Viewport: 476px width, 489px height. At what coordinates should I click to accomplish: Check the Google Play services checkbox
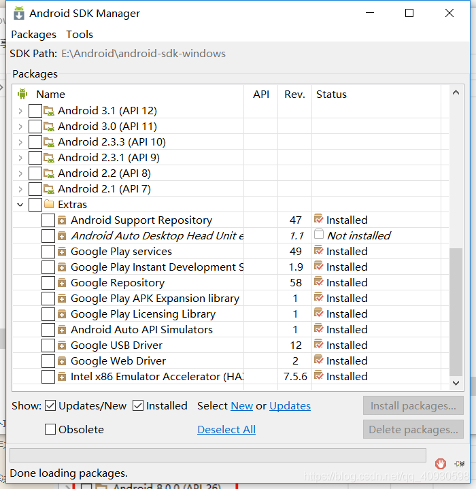[x=48, y=252]
